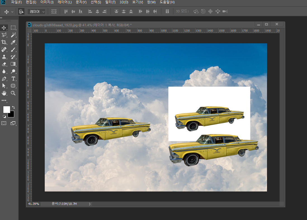Select the Type tool
Screen dimensions: 307x220
[x=13, y=79]
